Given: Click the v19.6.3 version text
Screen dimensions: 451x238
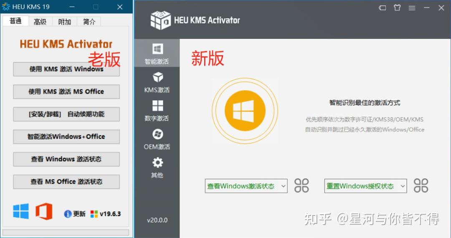Looking at the screenshot, I should click(x=110, y=214).
